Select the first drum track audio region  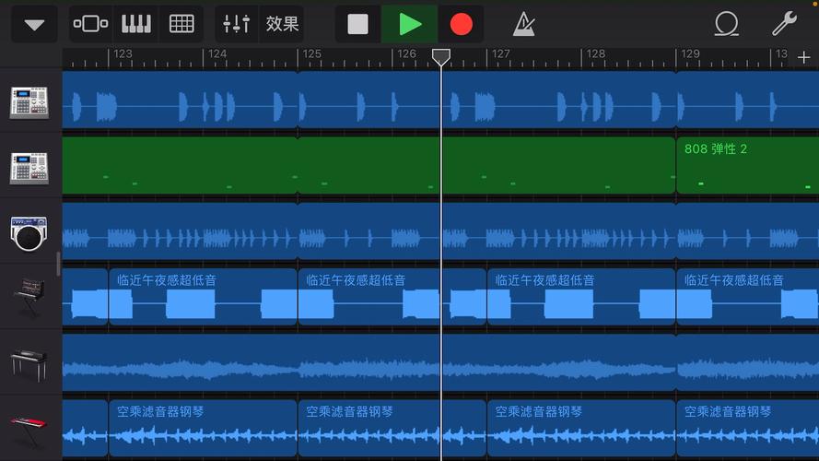click(440, 100)
